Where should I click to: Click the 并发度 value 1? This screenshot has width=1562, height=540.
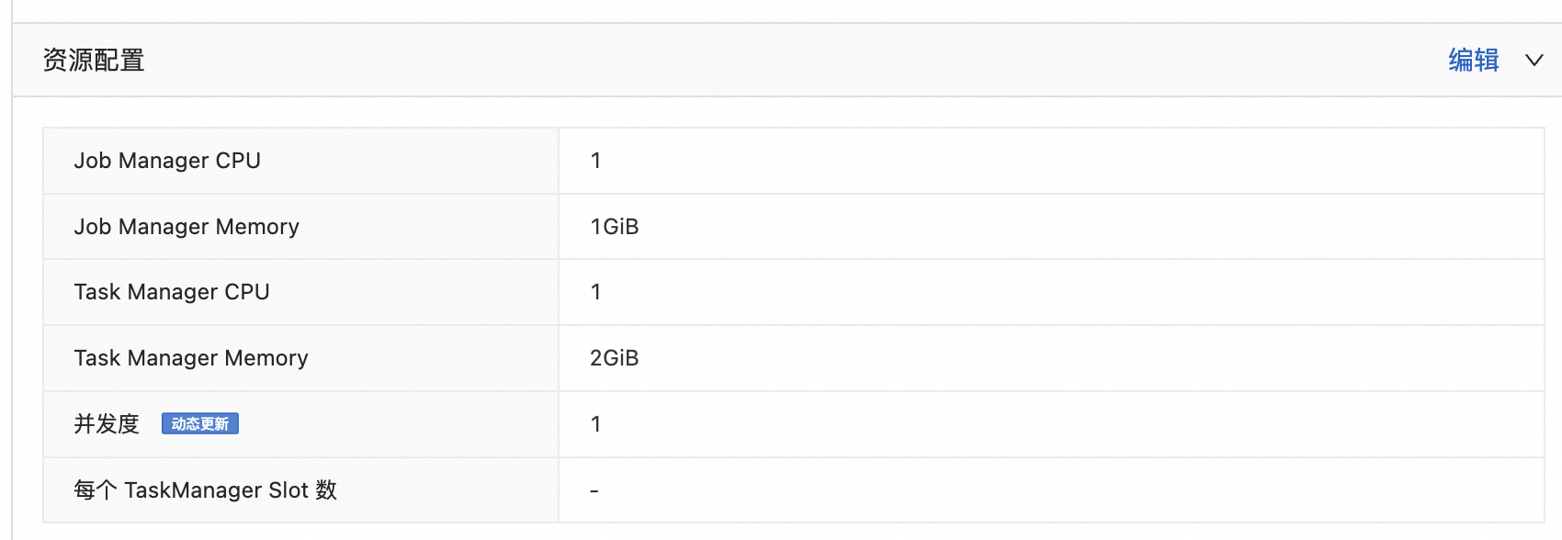595,424
